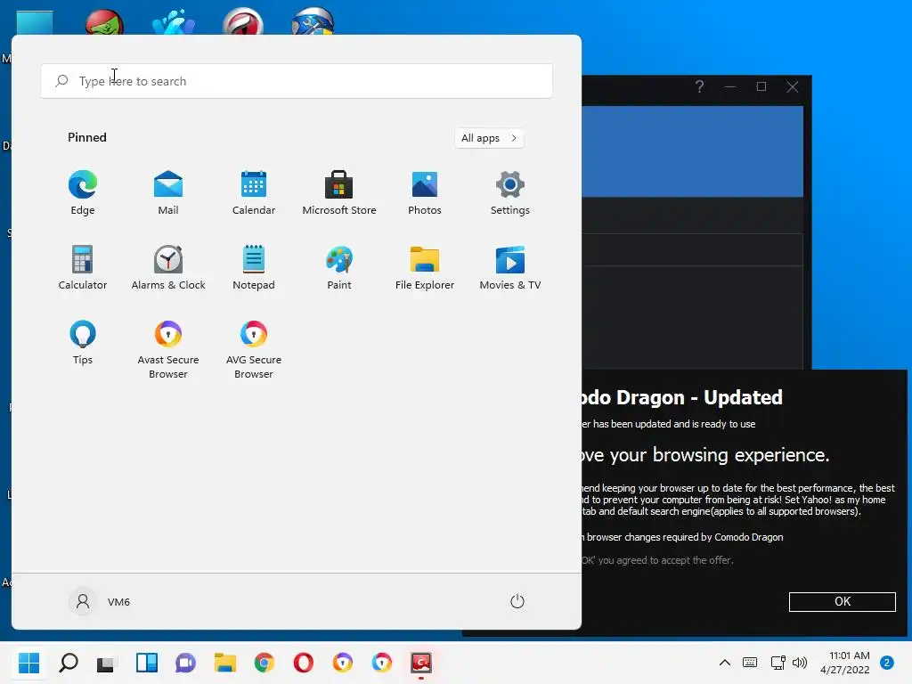Launch the Calculator app
This screenshot has width=912, height=684.
pos(83,267)
